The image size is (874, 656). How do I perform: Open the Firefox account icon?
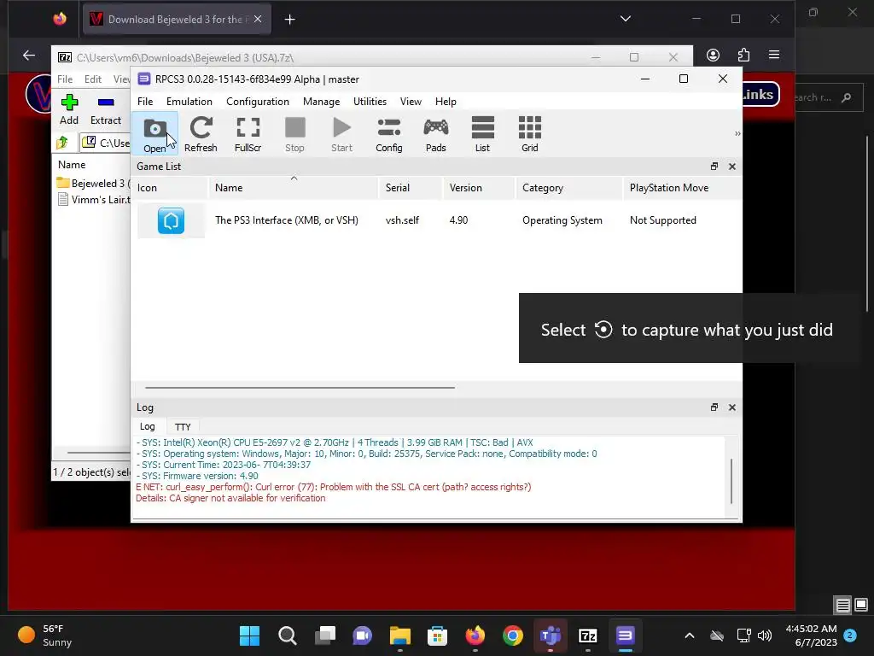[713, 55]
